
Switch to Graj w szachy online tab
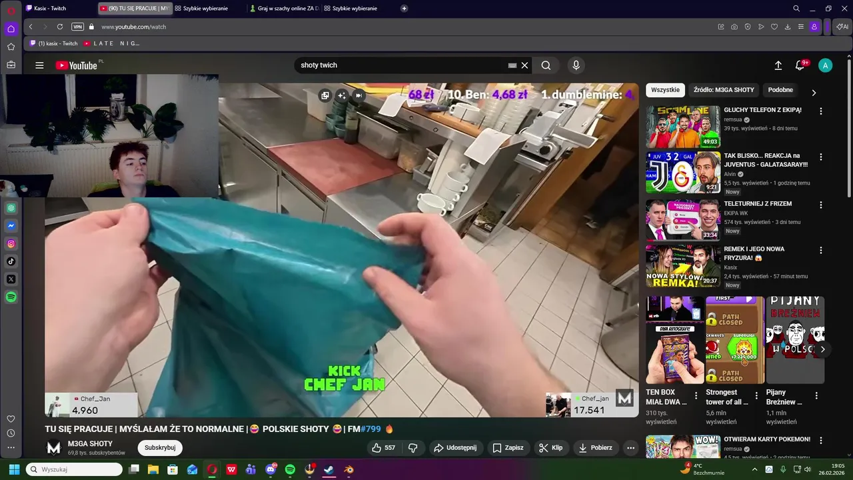coord(284,9)
